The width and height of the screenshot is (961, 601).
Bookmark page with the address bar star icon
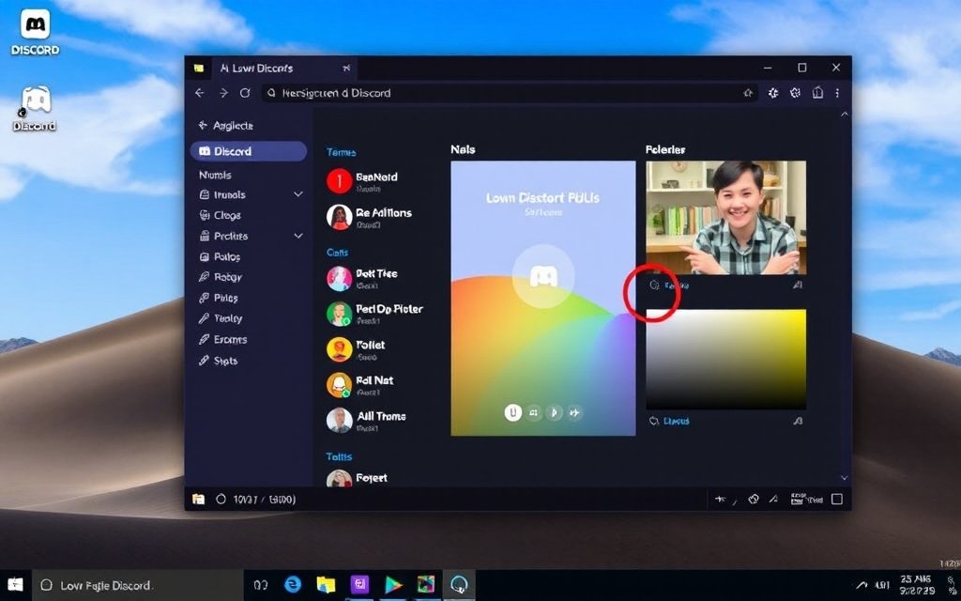tap(748, 93)
